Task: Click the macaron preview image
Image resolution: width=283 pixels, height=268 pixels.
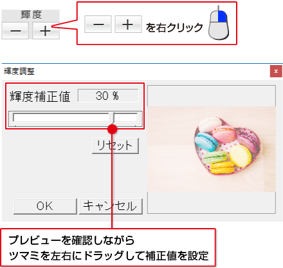Action: click(212, 149)
